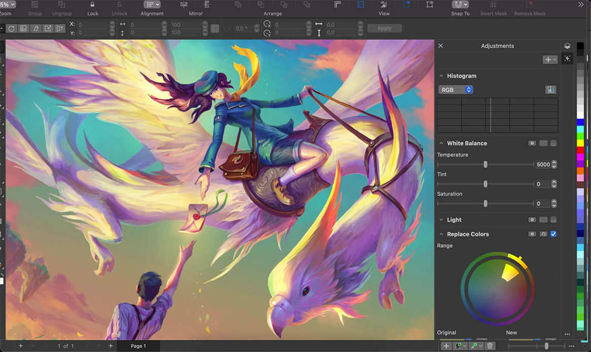This screenshot has width=591, height=352.
Task: Collapse the White Balance section
Action: 441,143
